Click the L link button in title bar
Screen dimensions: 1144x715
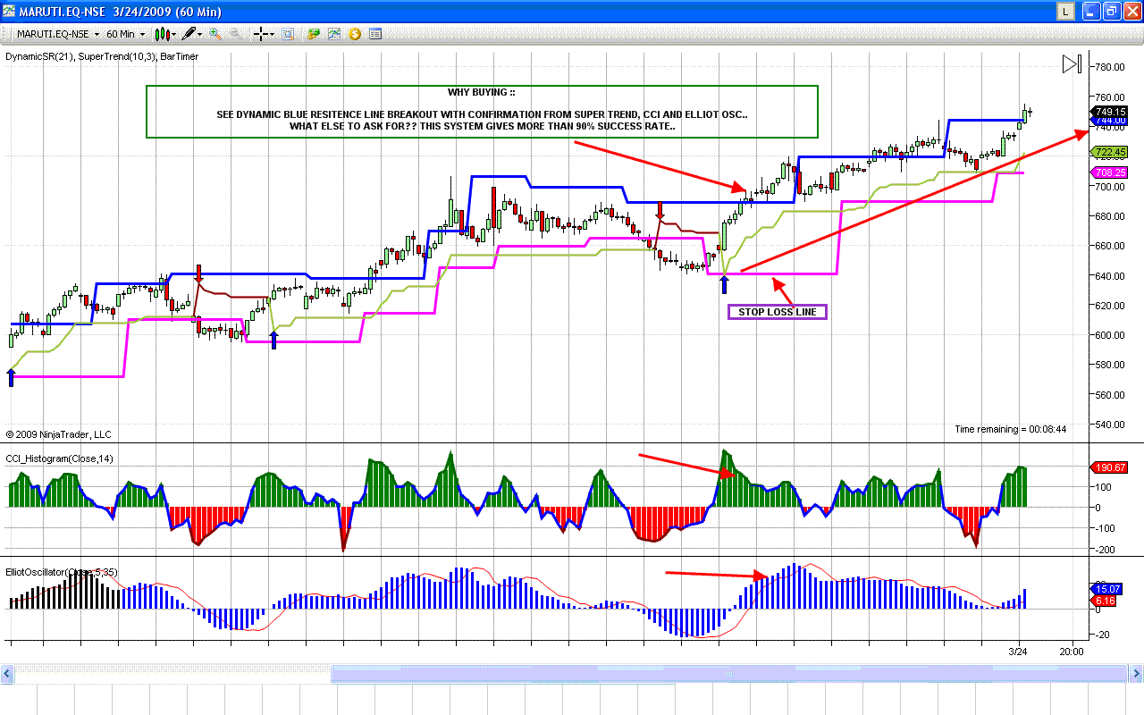click(1065, 11)
